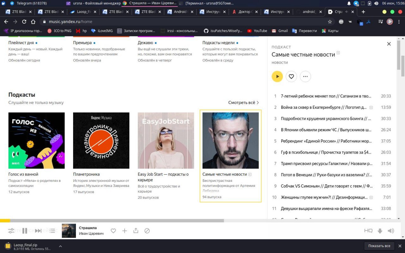Select episode 2 'Война за сквер в Екатеринбурге'
Screen dimensions: 405x253
tap(332, 107)
